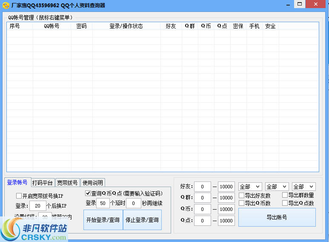329x242 pixels.
Task: Minimize the QQ个人资料查询器 window
Action: (x=288, y=4)
